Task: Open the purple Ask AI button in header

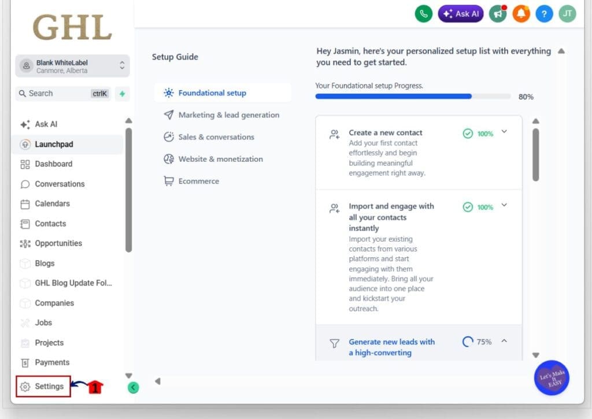Action: pyautogui.click(x=461, y=14)
